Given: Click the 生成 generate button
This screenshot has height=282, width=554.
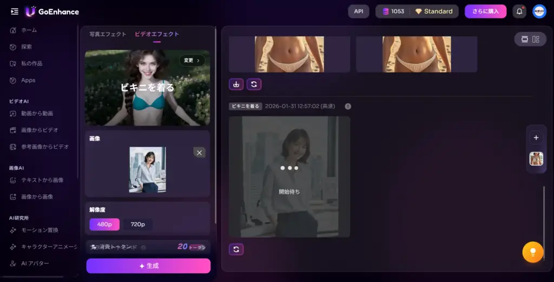Looking at the screenshot, I should (148, 266).
